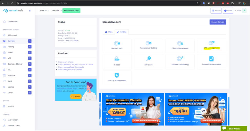The height and width of the screenshot is (131, 250).
Task: Click kamusdewi.com breadcrumb badge
Action: pyautogui.click(x=71, y=10)
